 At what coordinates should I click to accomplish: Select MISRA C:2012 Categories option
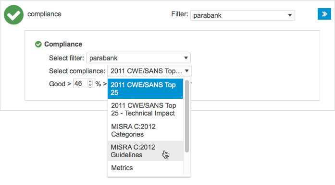pos(145,130)
